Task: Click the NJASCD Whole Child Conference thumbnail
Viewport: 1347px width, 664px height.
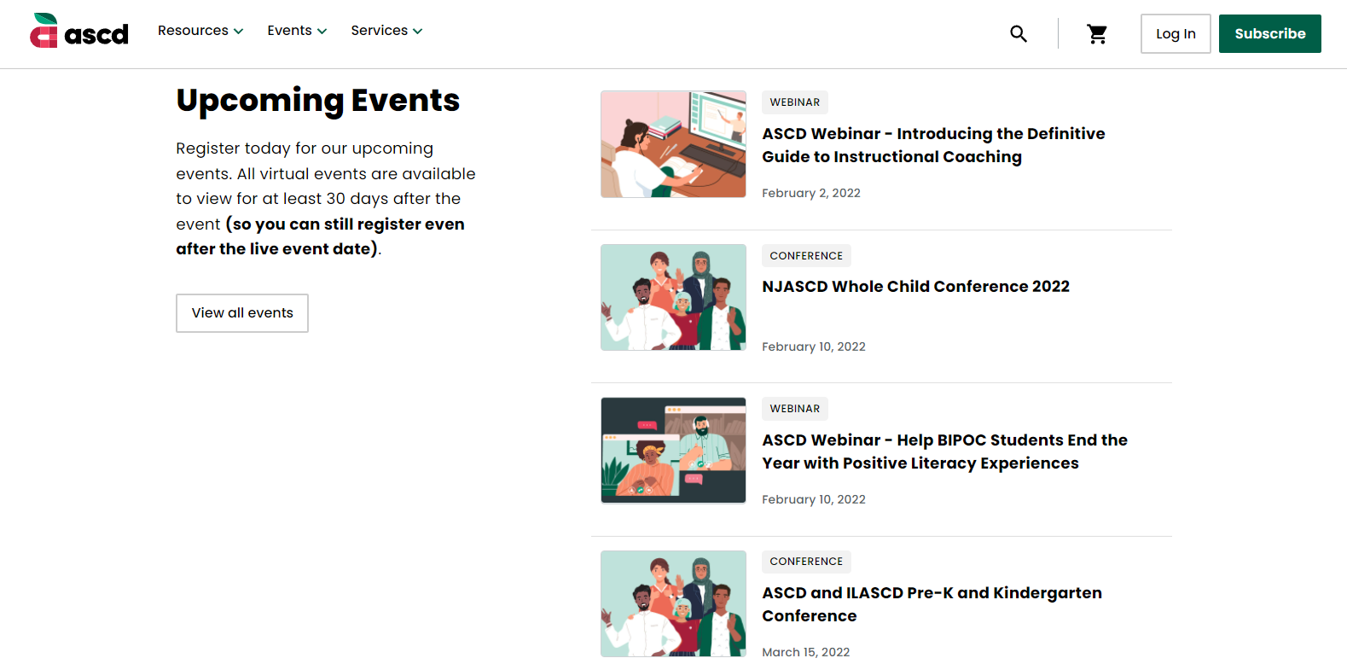Action: click(x=673, y=297)
